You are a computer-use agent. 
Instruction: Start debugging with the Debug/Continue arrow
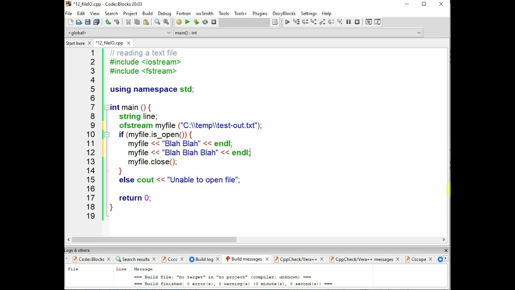287,22
